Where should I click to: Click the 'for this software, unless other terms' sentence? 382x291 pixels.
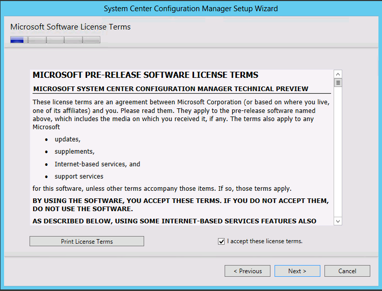162,189
